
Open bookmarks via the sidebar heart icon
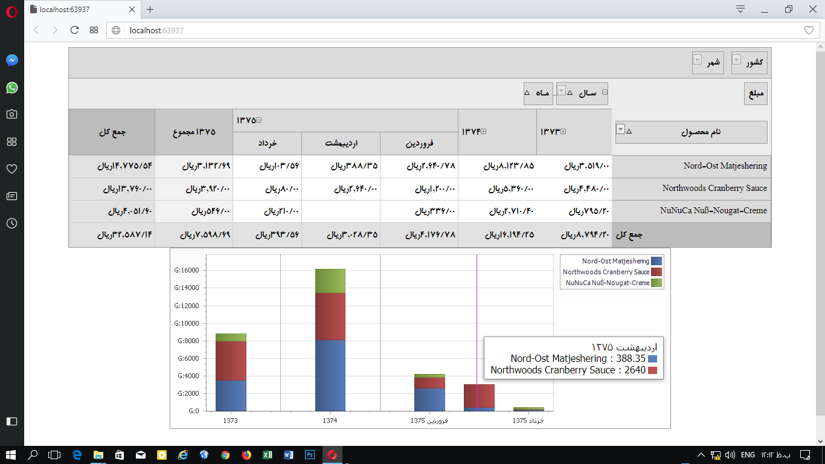click(11, 169)
